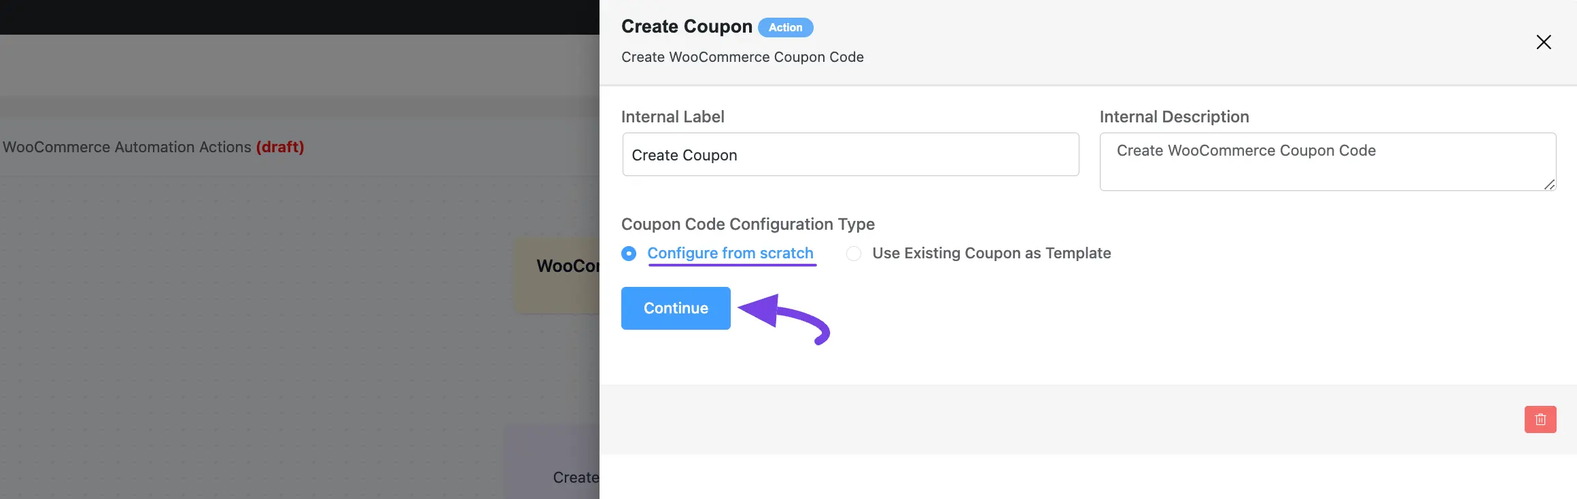Select the Create action node on the canvas
This screenshot has width=1577, height=499.
pos(552,462)
